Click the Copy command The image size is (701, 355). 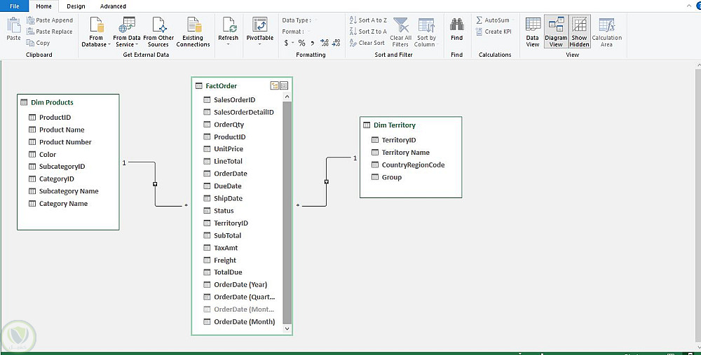click(x=38, y=43)
